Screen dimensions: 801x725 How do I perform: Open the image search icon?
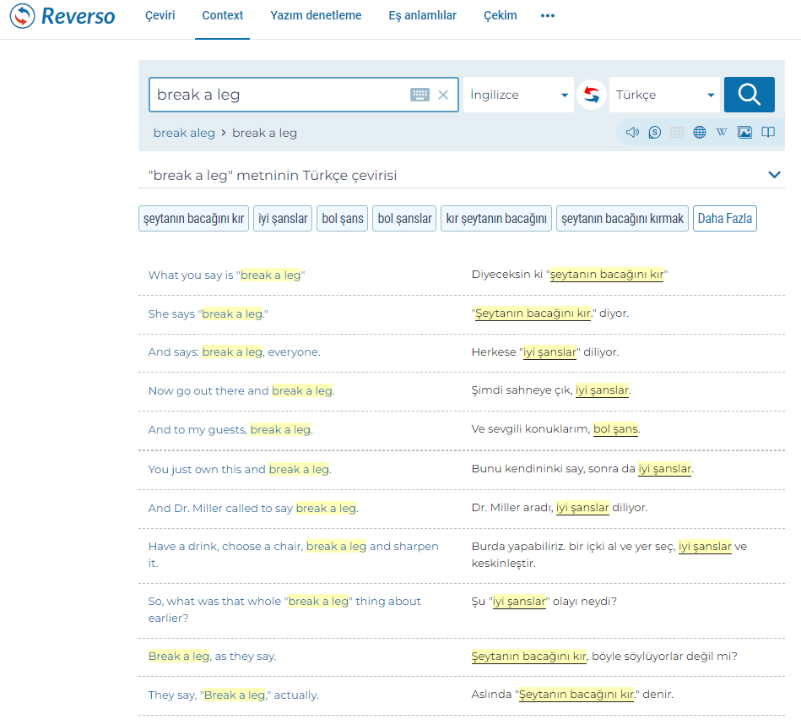pyautogui.click(x=744, y=133)
